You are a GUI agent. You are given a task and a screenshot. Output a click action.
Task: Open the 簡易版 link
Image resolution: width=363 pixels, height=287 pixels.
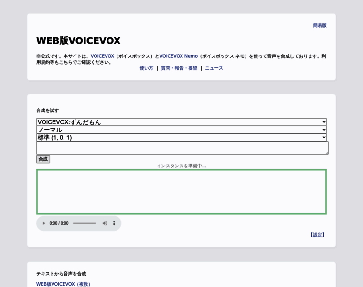[x=320, y=25]
